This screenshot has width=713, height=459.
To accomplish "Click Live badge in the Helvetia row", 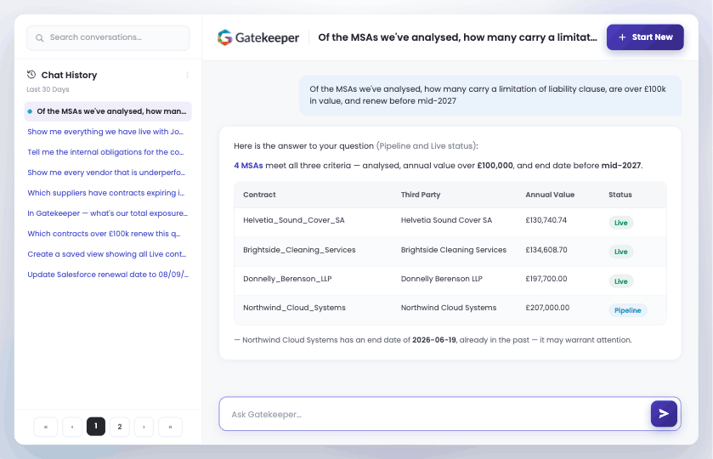I will [x=620, y=223].
